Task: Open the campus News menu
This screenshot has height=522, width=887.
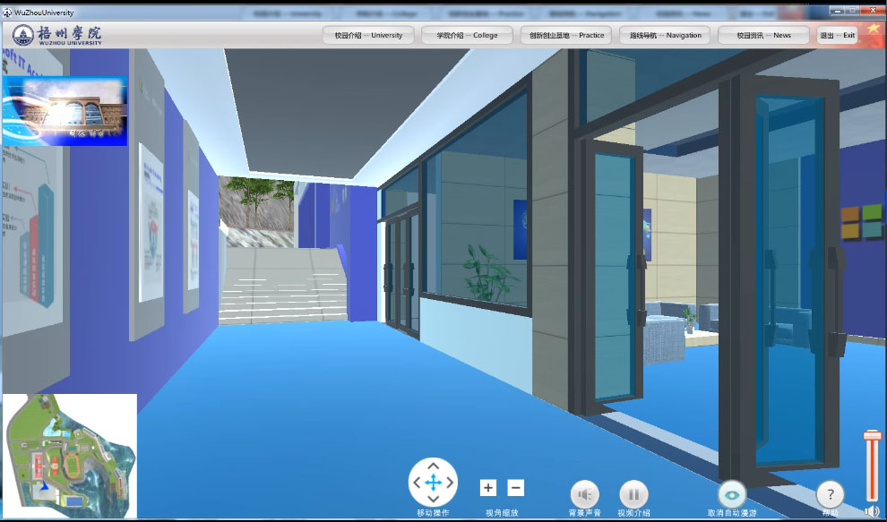Action: pos(764,35)
